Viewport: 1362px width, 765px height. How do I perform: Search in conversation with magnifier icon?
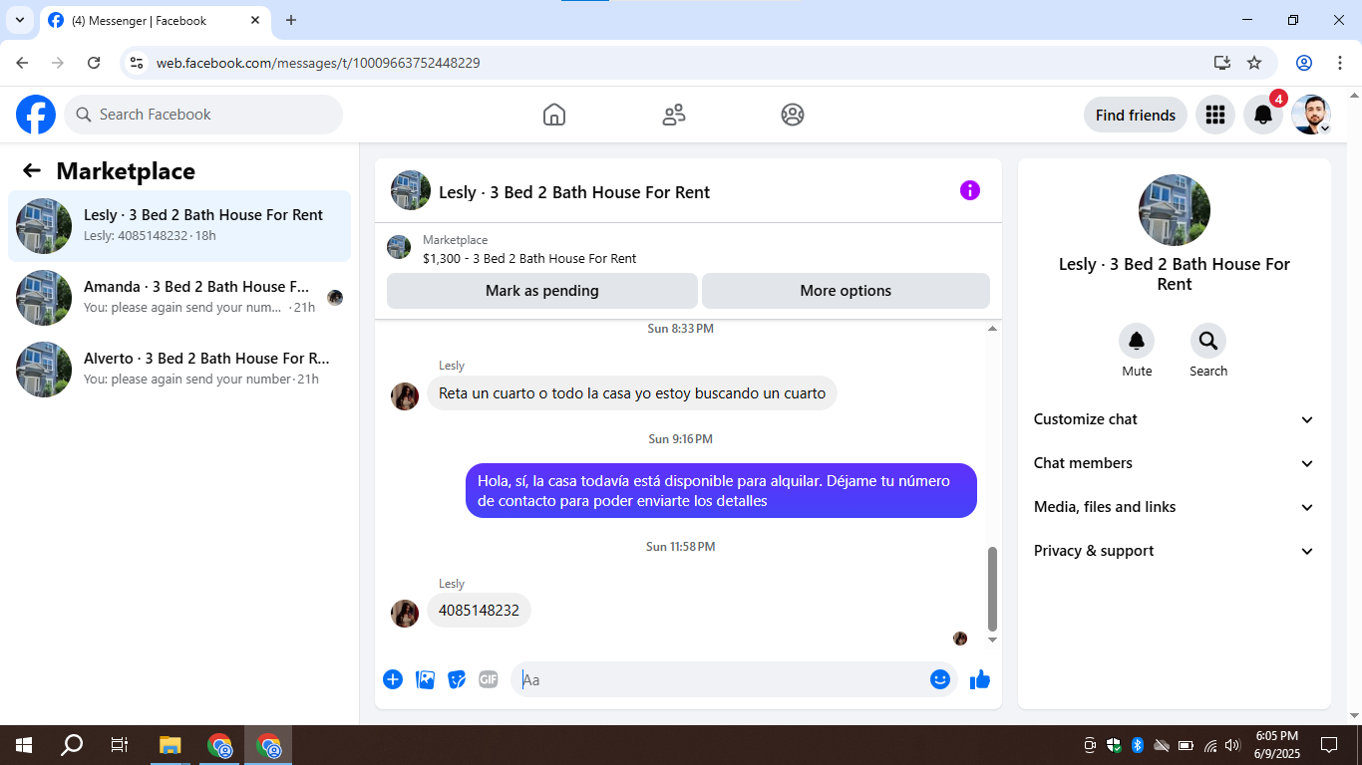(1208, 342)
